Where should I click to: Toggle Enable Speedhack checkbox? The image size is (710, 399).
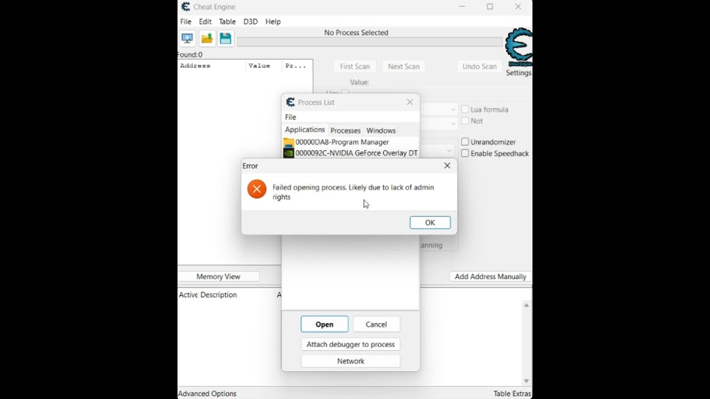pos(465,154)
